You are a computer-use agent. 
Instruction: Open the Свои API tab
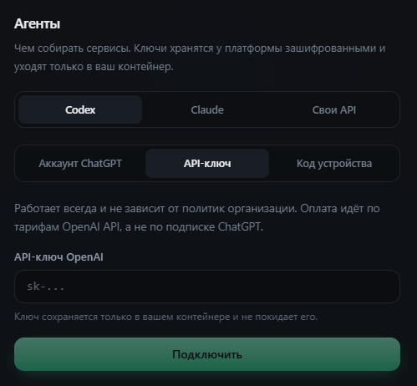click(334, 109)
